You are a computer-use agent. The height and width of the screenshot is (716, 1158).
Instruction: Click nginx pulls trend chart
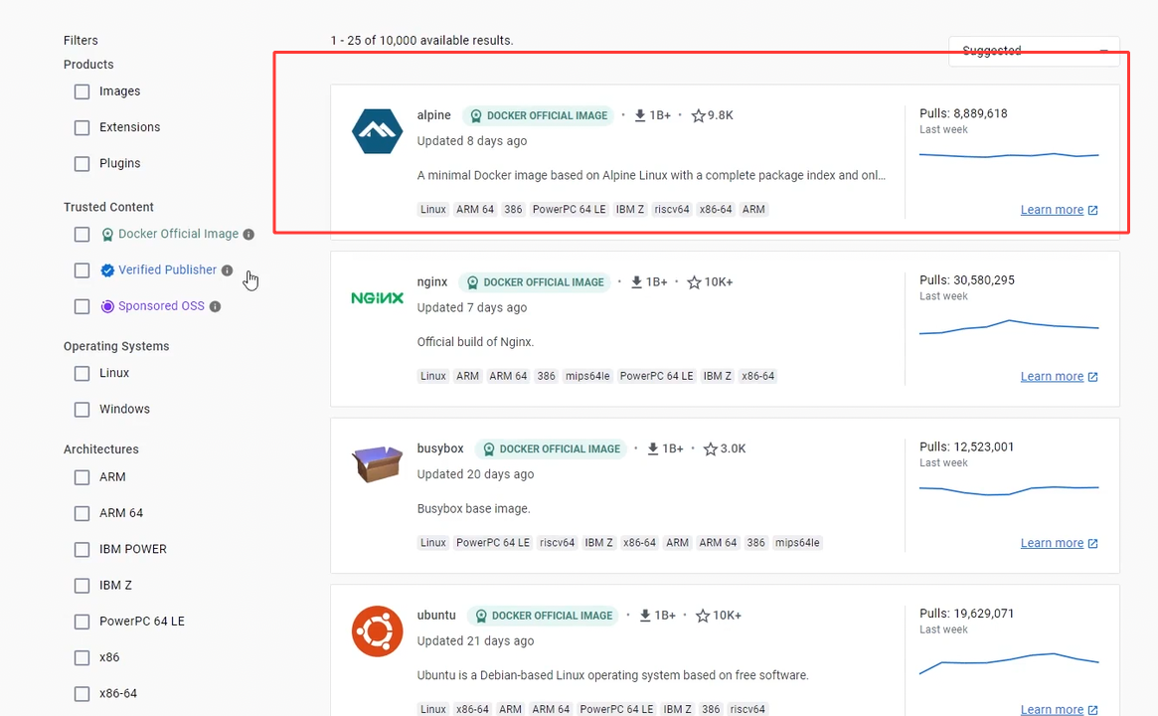[x=1009, y=326]
